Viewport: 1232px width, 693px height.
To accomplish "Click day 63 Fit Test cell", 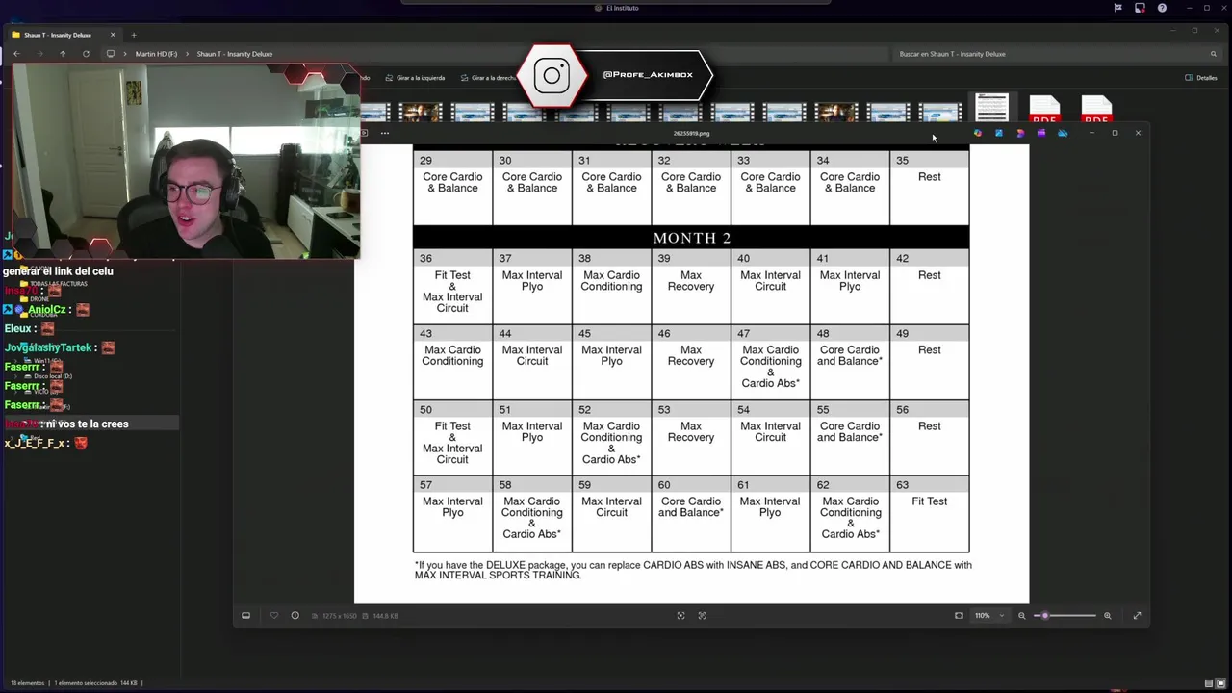I will pos(929,514).
